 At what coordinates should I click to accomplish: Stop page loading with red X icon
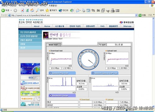(22, 10)
